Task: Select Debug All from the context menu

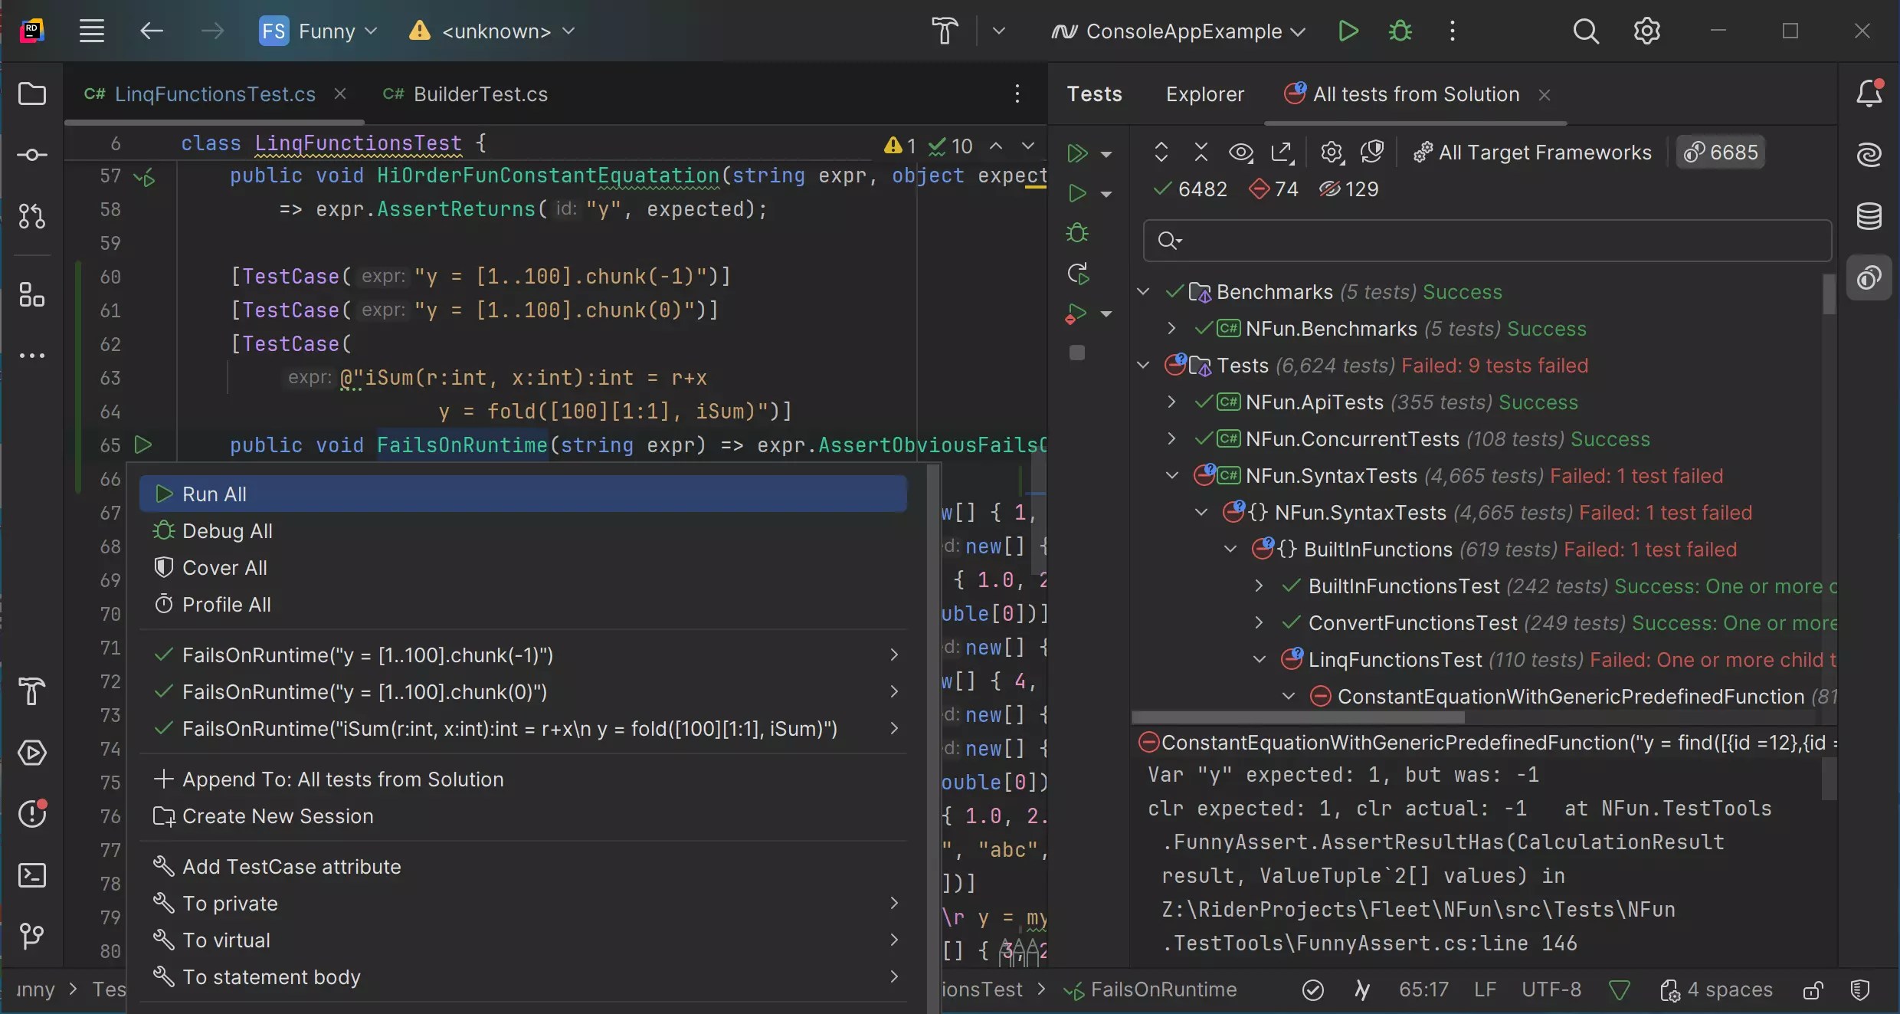Action: [227, 531]
